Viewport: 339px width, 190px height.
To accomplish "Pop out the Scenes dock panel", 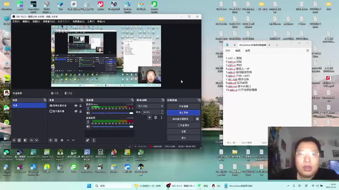I will click(45, 100).
